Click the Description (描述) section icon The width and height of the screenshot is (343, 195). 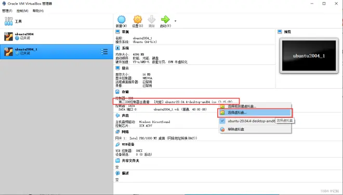click(117, 173)
